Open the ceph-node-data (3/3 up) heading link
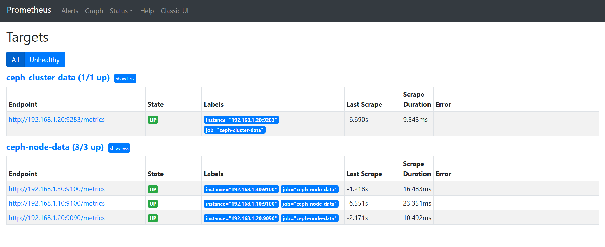The width and height of the screenshot is (605, 247). click(x=55, y=147)
